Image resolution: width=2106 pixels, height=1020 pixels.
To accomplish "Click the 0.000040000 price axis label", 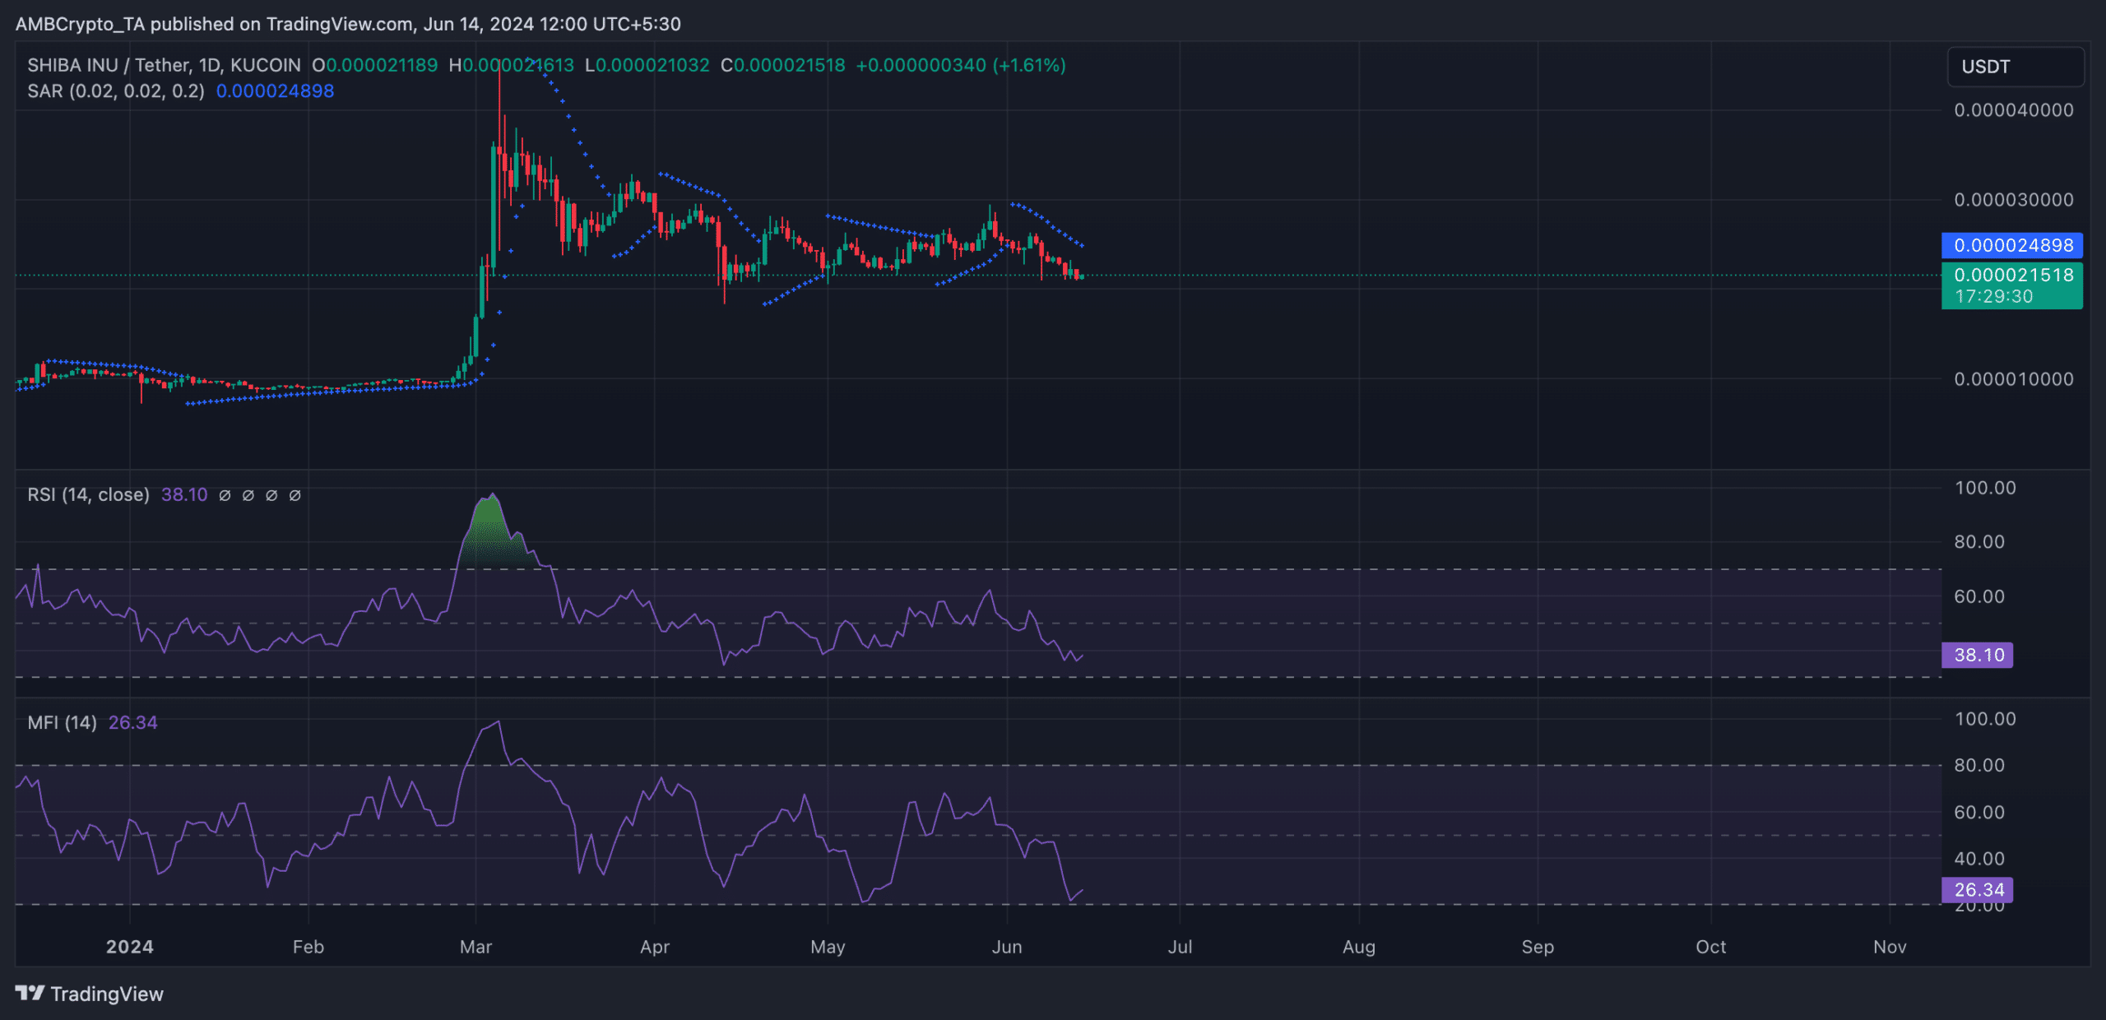I will click(x=2013, y=110).
